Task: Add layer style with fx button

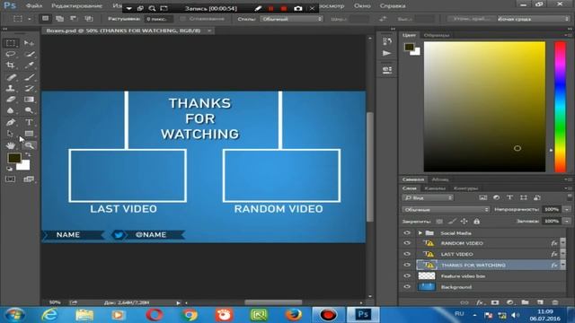Action: (480, 302)
